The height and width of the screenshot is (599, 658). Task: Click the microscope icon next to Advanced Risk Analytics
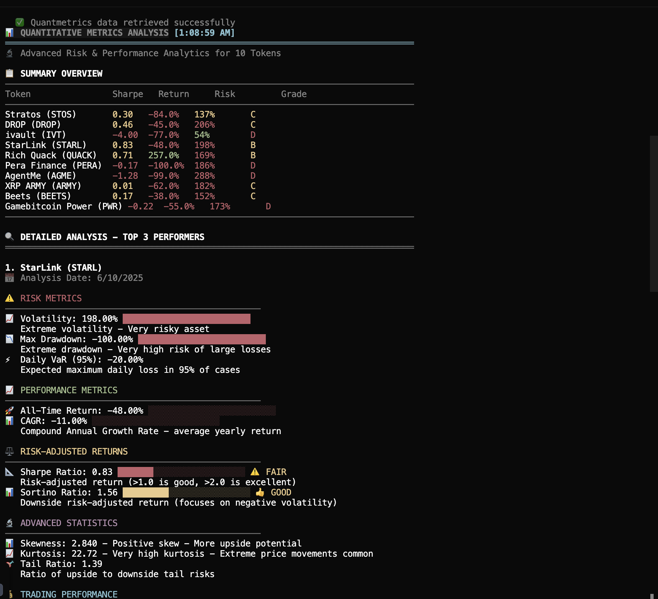pyautogui.click(x=9, y=53)
